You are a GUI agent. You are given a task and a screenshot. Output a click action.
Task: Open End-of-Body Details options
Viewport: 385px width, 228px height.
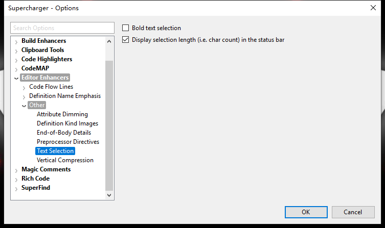click(x=64, y=133)
